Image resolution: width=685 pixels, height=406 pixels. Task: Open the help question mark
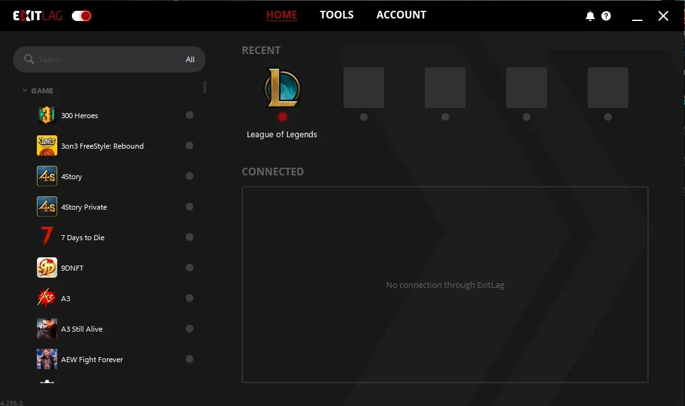click(606, 16)
